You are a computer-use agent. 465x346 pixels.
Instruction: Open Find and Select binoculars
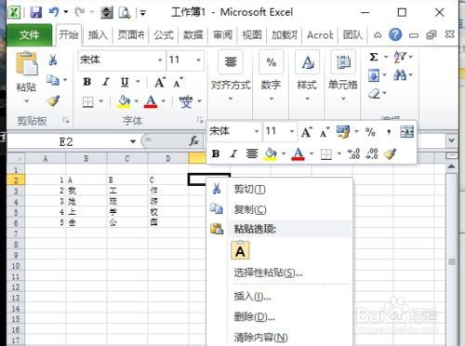click(x=400, y=74)
